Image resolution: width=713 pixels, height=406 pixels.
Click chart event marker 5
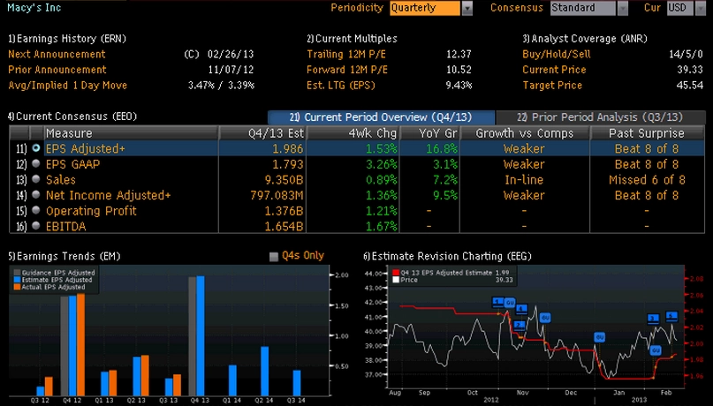click(671, 316)
